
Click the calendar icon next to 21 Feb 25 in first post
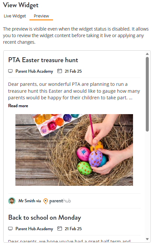click(60, 71)
